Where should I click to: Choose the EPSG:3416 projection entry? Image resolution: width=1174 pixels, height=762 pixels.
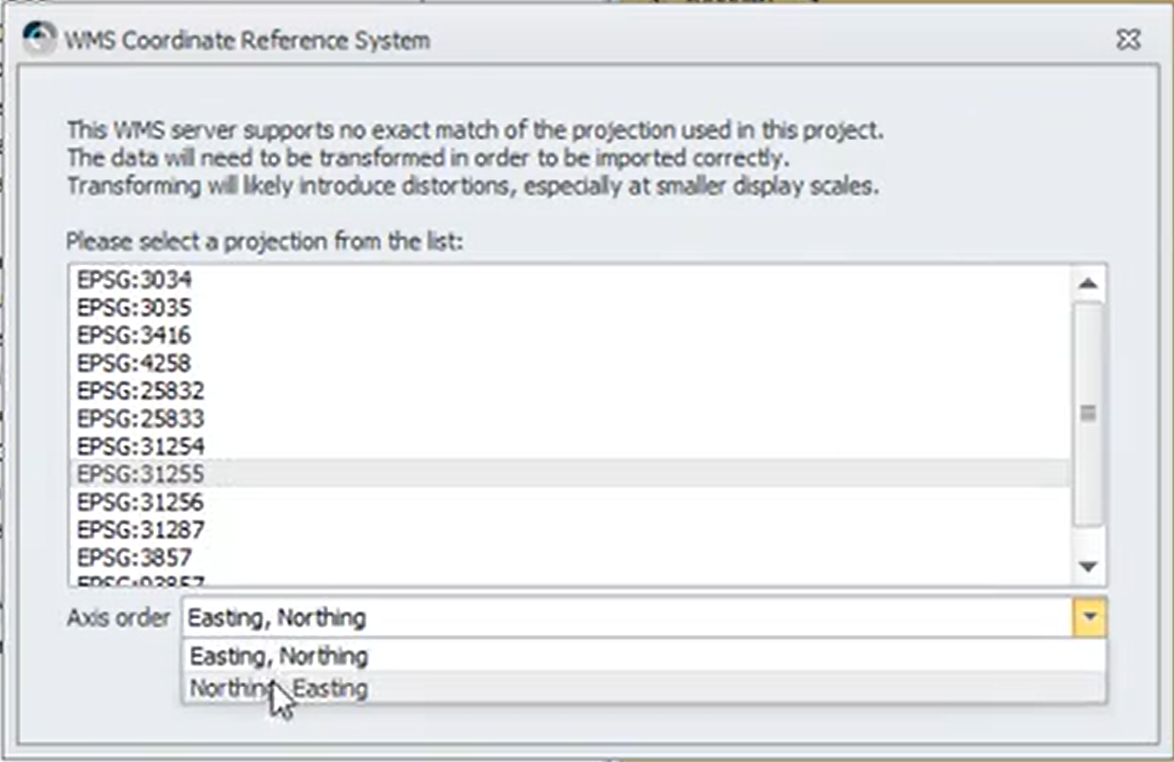[x=569, y=335]
